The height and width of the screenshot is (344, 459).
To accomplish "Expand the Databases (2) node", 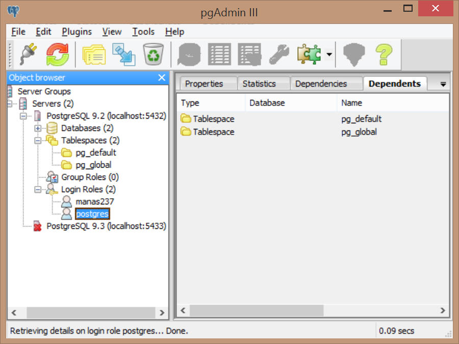I will (38, 128).
